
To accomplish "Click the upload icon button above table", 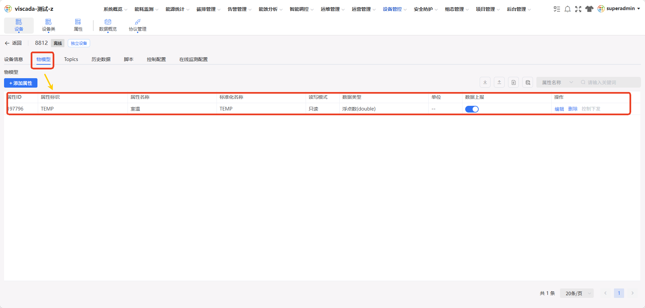I will click(499, 82).
